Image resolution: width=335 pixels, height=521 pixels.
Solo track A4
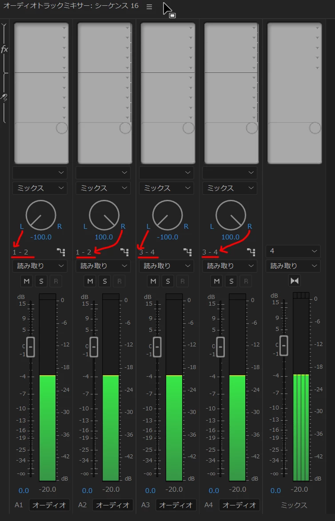coord(231,282)
